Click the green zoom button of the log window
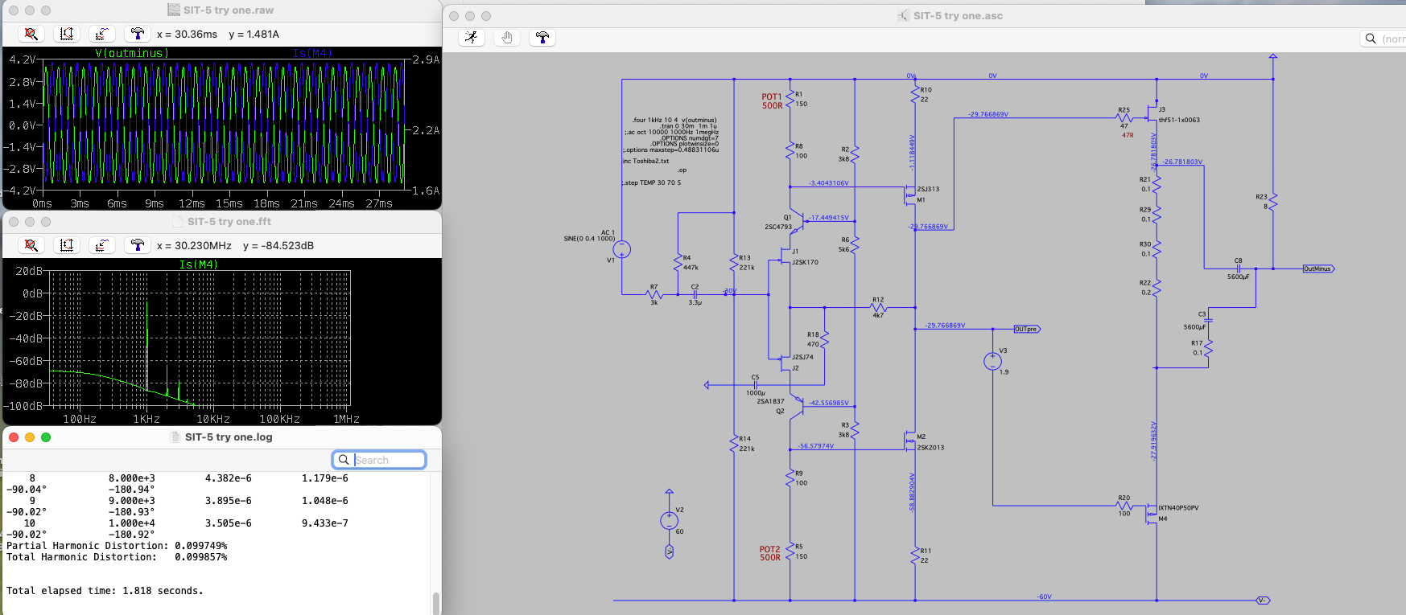Image resolution: width=1406 pixels, height=615 pixels. [46, 437]
